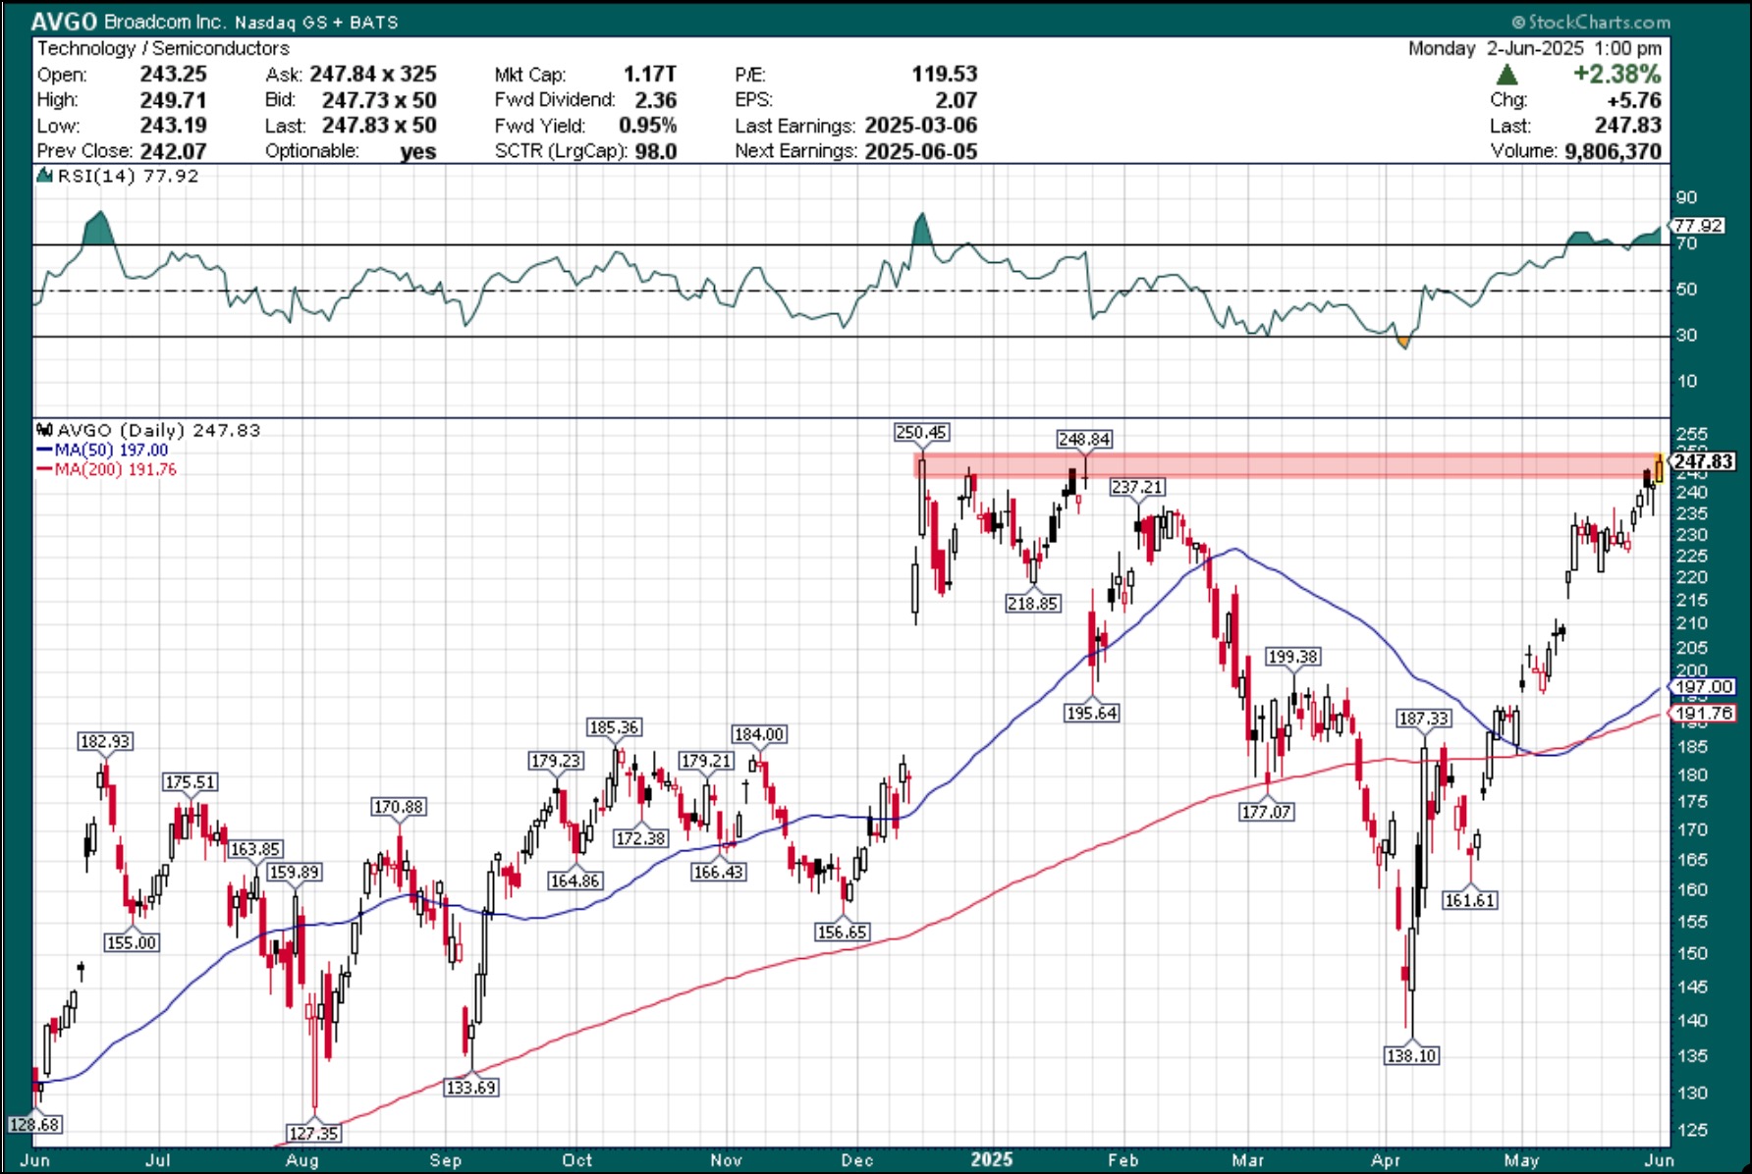The height and width of the screenshot is (1174, 1752).
Task: Click the 218.85 low price label
Action: pos(1032,603)
